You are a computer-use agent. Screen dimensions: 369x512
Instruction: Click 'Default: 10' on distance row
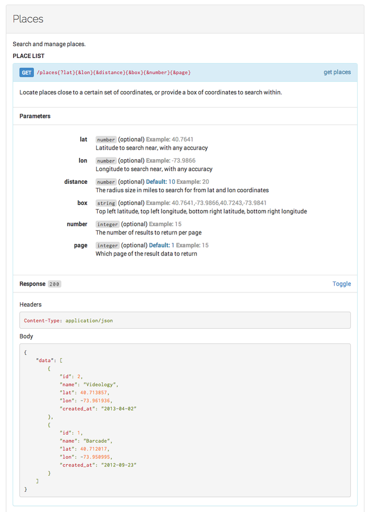pos(160,182)
